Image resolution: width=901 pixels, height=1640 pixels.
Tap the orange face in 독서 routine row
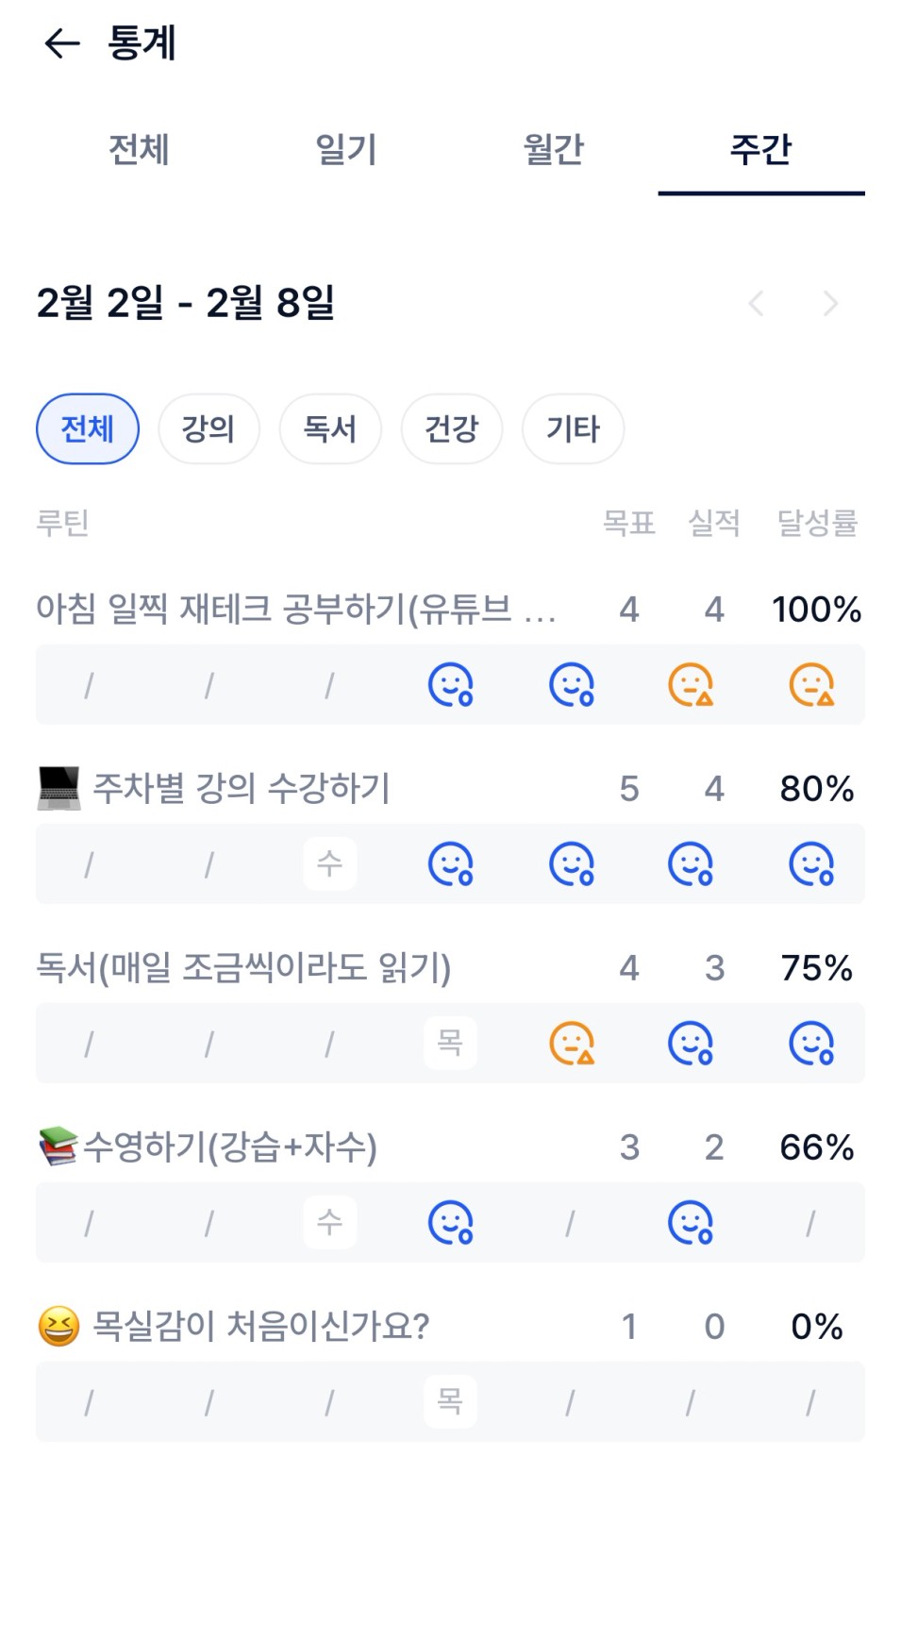click(571, 1043)
